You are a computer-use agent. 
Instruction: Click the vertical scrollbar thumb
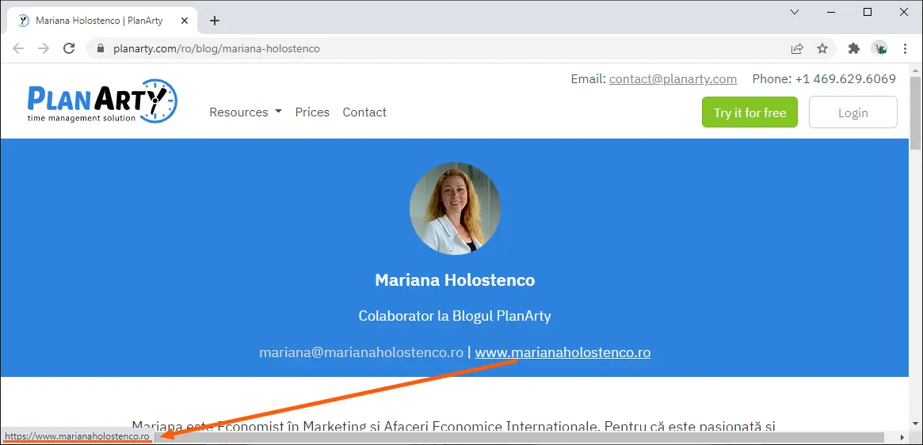coord(915,112)
